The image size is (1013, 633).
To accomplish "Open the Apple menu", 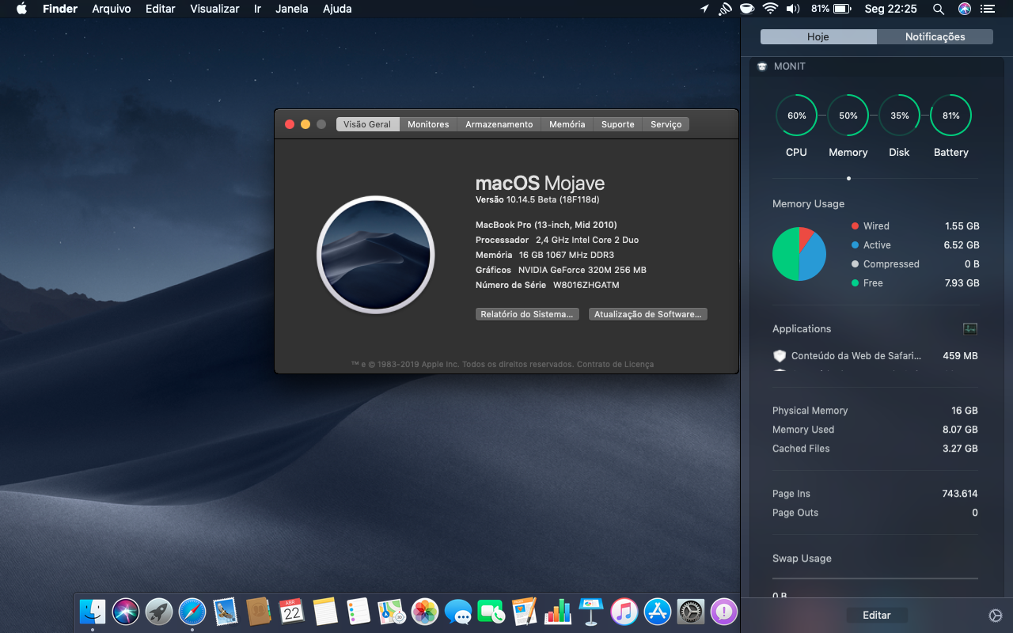I will click(21, 9).
